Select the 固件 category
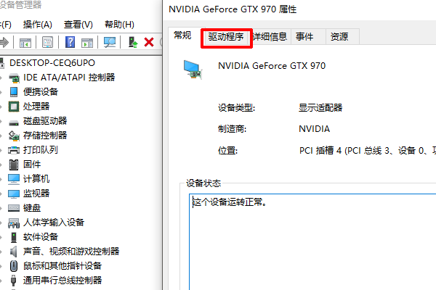 [32, 165]
